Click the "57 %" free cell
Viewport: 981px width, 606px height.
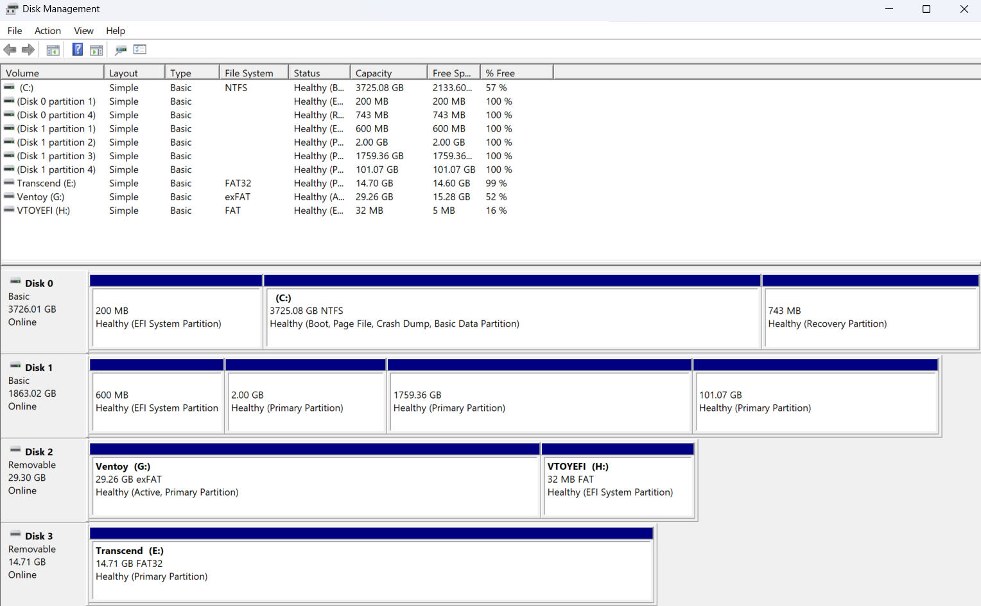[x=496, y=87]
